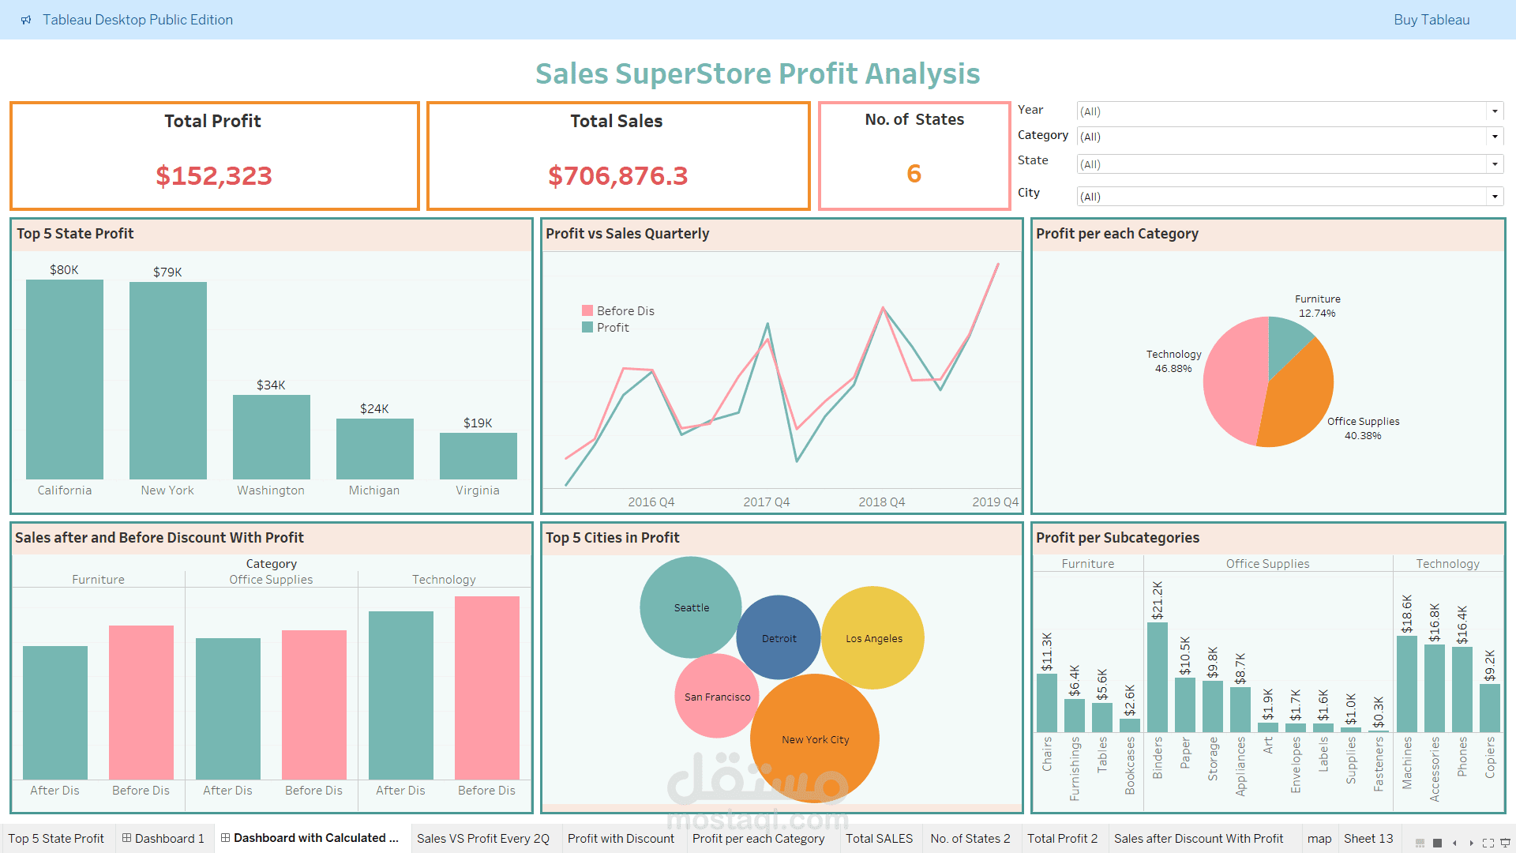Click the next-sheet arrow icon
1516x853 pixels.
point(1472,843)
